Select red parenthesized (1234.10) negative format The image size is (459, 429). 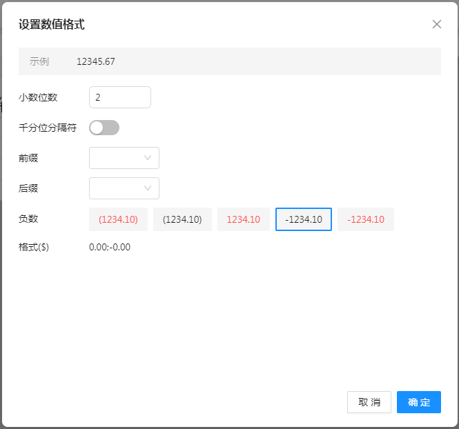pos(118,219)
